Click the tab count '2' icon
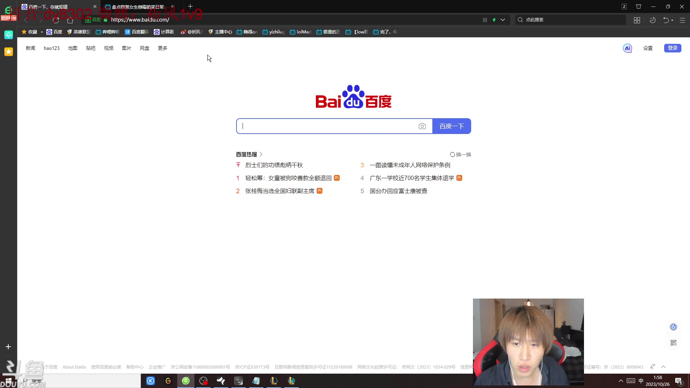The width and height of the screenshot is (690, 388). point(624,6)
